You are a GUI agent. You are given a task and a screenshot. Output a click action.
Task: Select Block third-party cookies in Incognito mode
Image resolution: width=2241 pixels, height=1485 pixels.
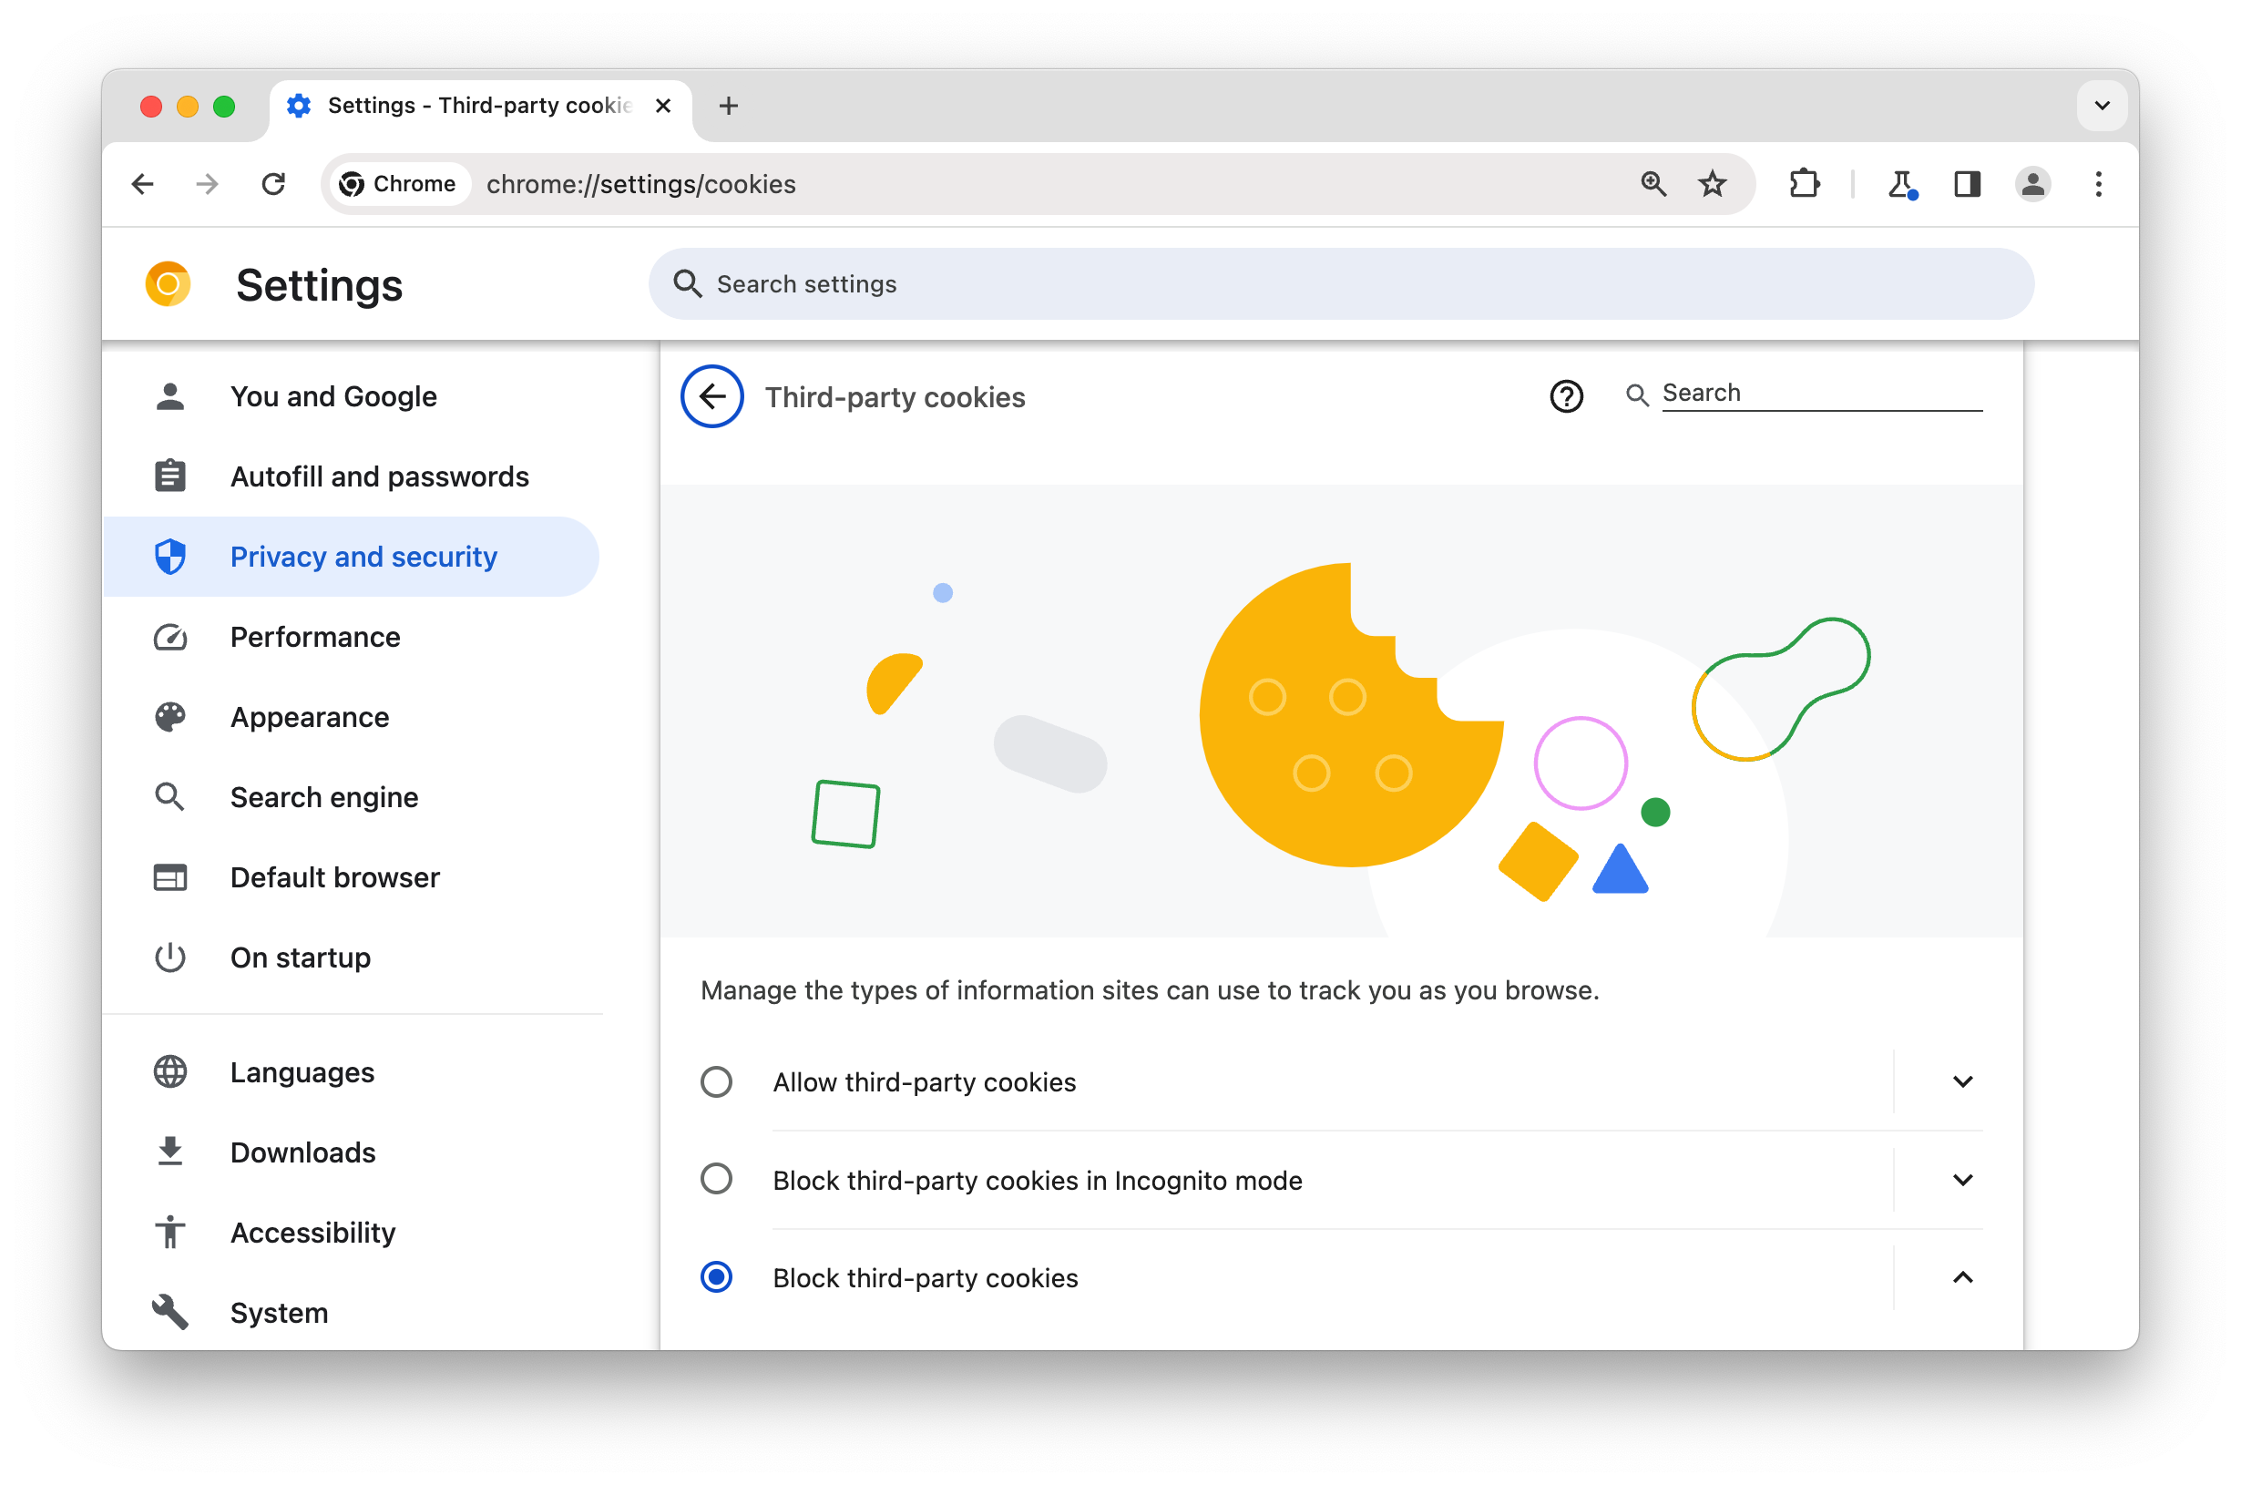coord(717,1180)
